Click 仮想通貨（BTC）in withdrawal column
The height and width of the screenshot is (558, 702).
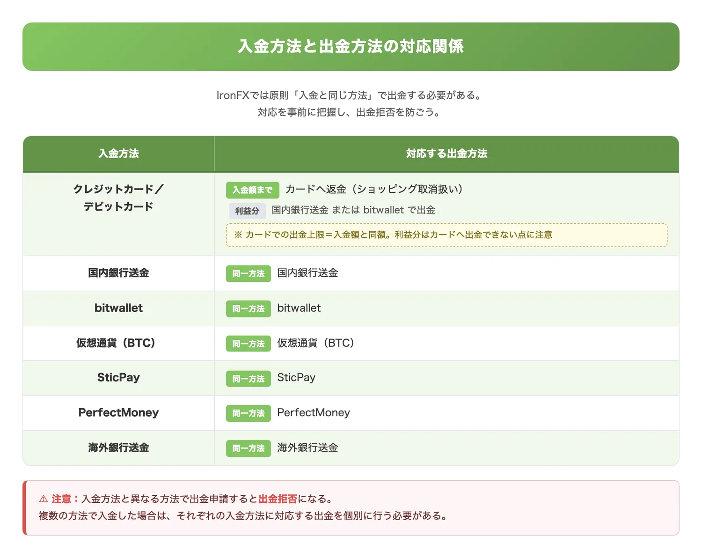pyautogui.click(x=316, y=343)
